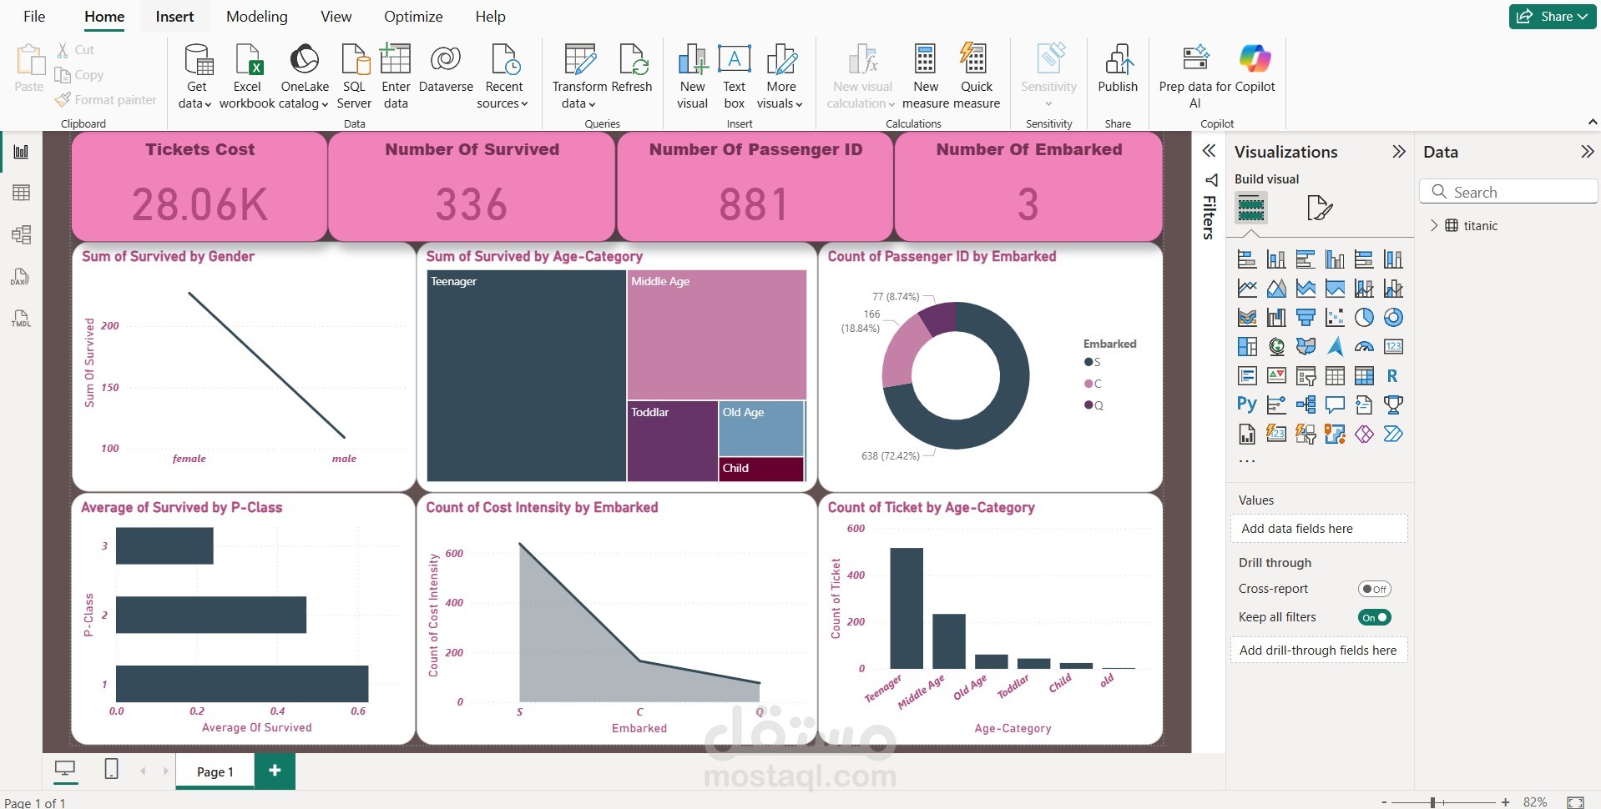1601x809 pixels.
Task: Open the SQL Server connector
Action: (354, 77)
